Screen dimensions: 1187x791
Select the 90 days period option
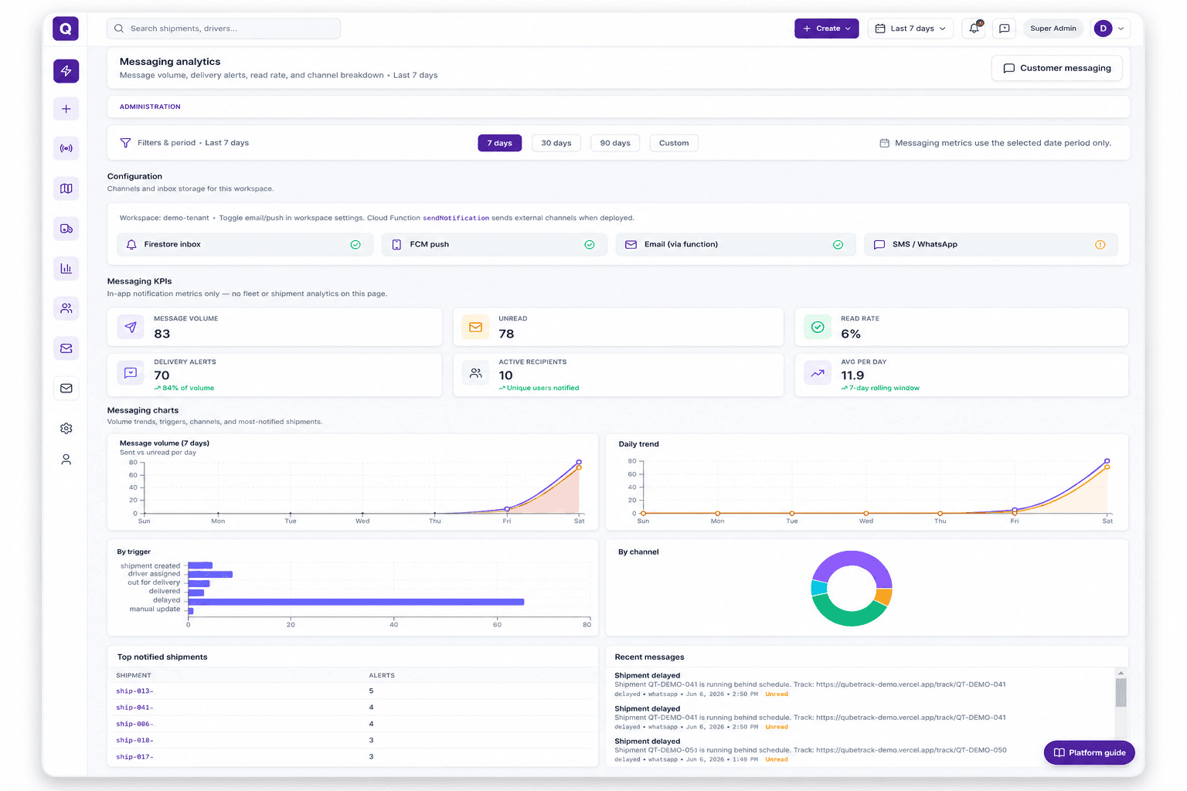click(x=615, y=143)
